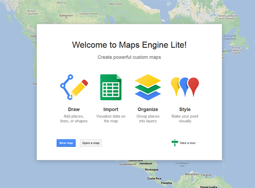Click British Columbia label on the map

(x=32, y=12)
